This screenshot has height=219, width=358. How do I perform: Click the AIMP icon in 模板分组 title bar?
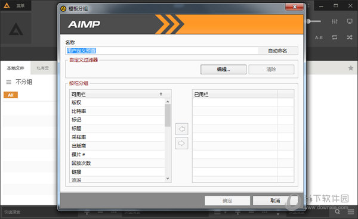[x=63, y=9]
